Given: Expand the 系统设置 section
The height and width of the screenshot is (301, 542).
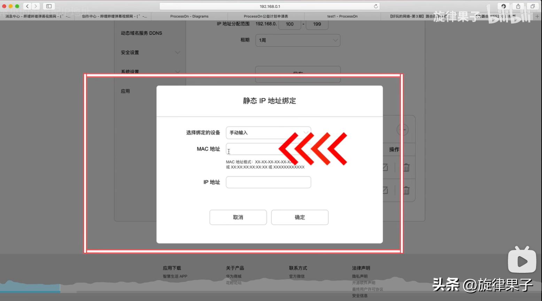Looking at the screenshot, I should click(150, 72).
